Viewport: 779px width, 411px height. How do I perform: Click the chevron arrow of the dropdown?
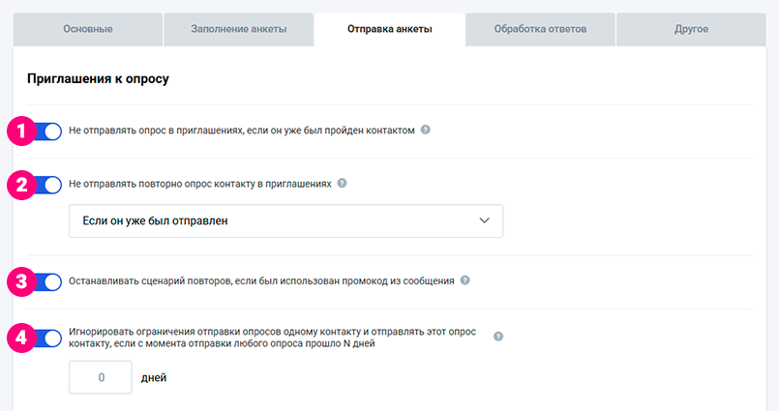(x=485, y=220)
